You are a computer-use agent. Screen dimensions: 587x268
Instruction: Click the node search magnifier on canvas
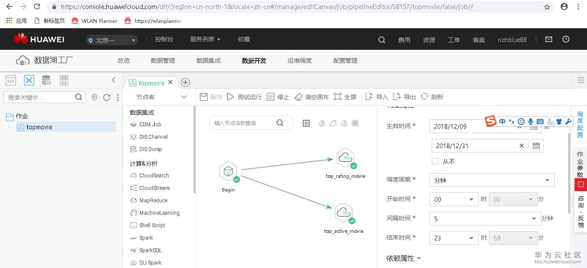coord(280,123)
